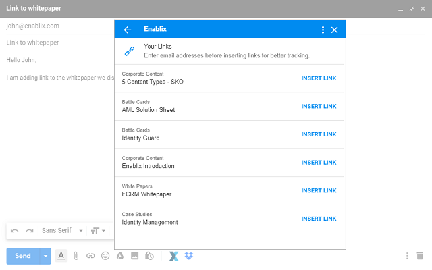Select the Enablix Introduction title
The width and height of the screenshot is (432, 270).
pyautogui.click(x=148, y=166)
